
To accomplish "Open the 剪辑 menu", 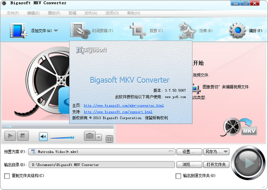I will click(72, 13).
